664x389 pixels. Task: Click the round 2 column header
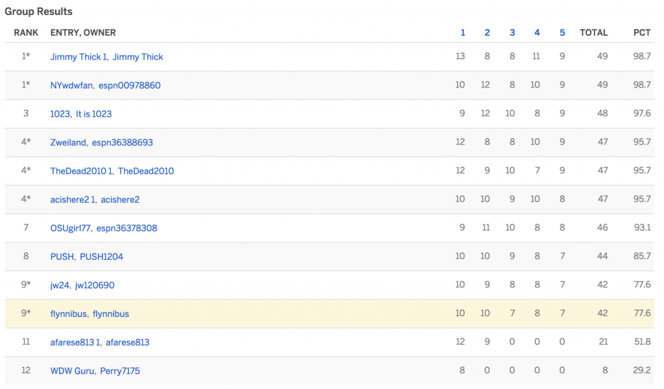(x=487, y=32)
